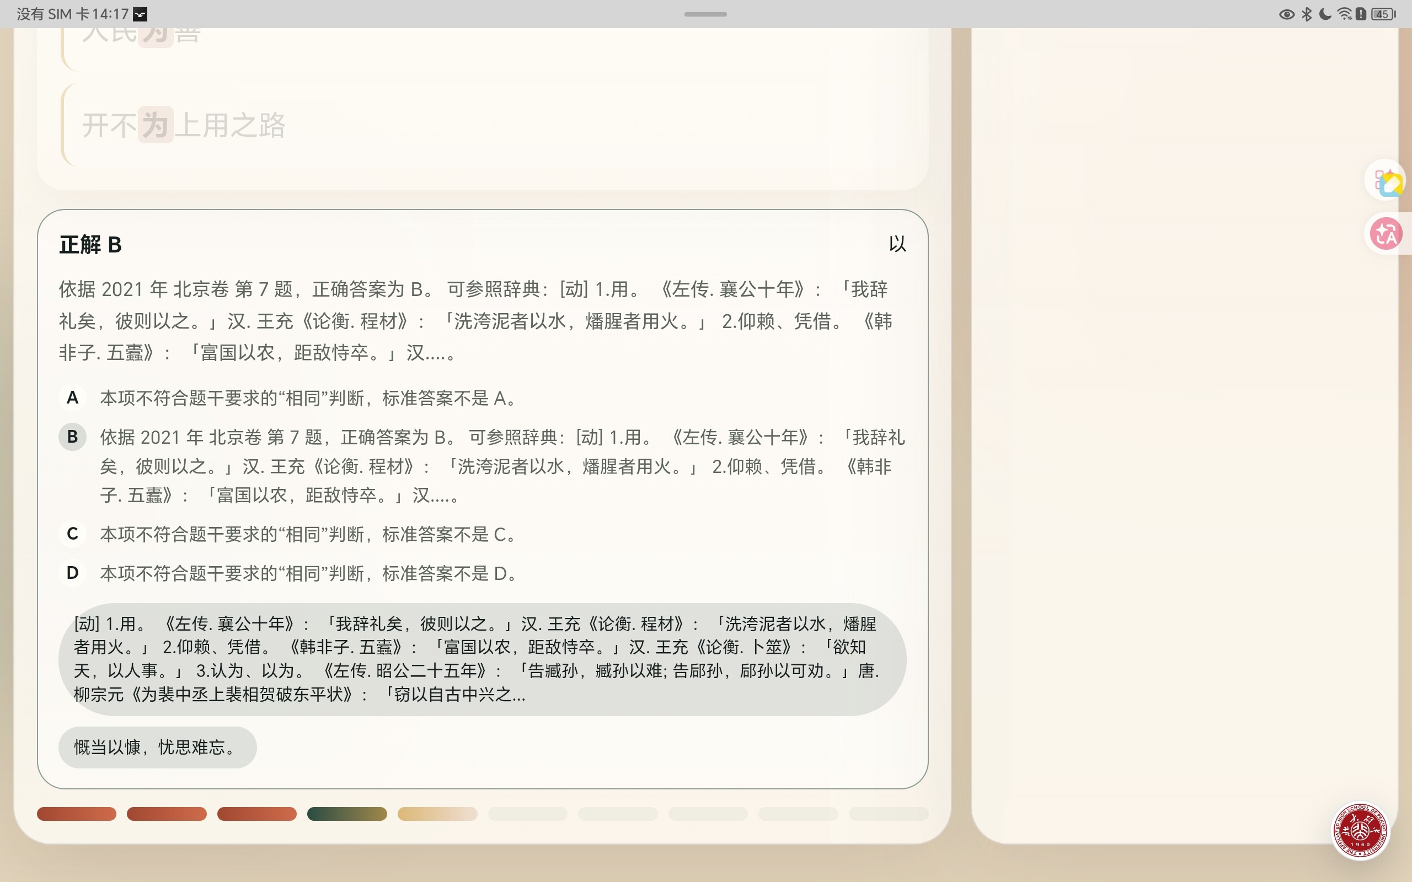Viewport: 1412px width, 882px height.
Task: Tap the Wi-Fi status icon
Action: [1344, 14]
